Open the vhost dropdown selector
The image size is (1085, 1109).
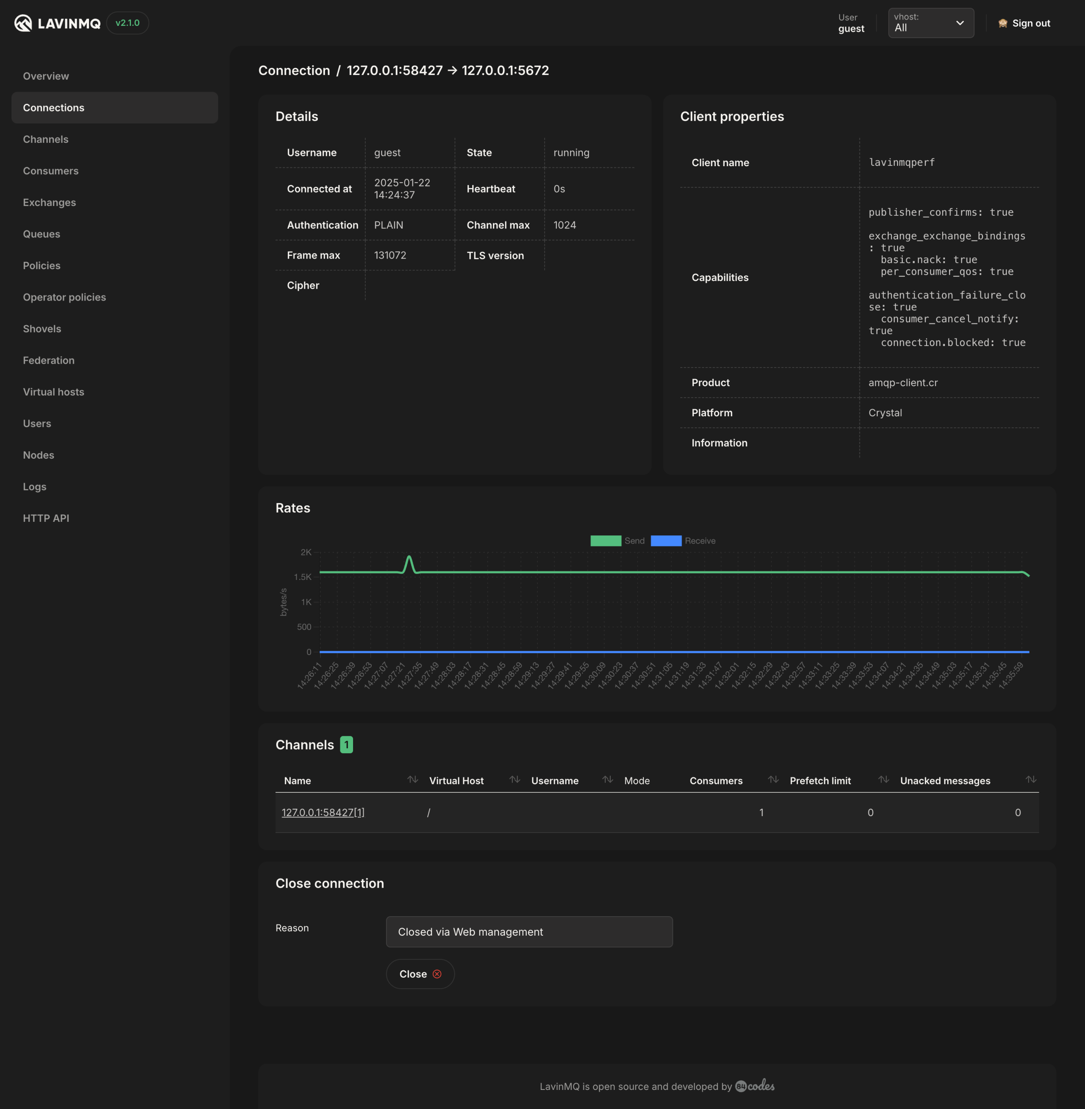coord(931,23)
